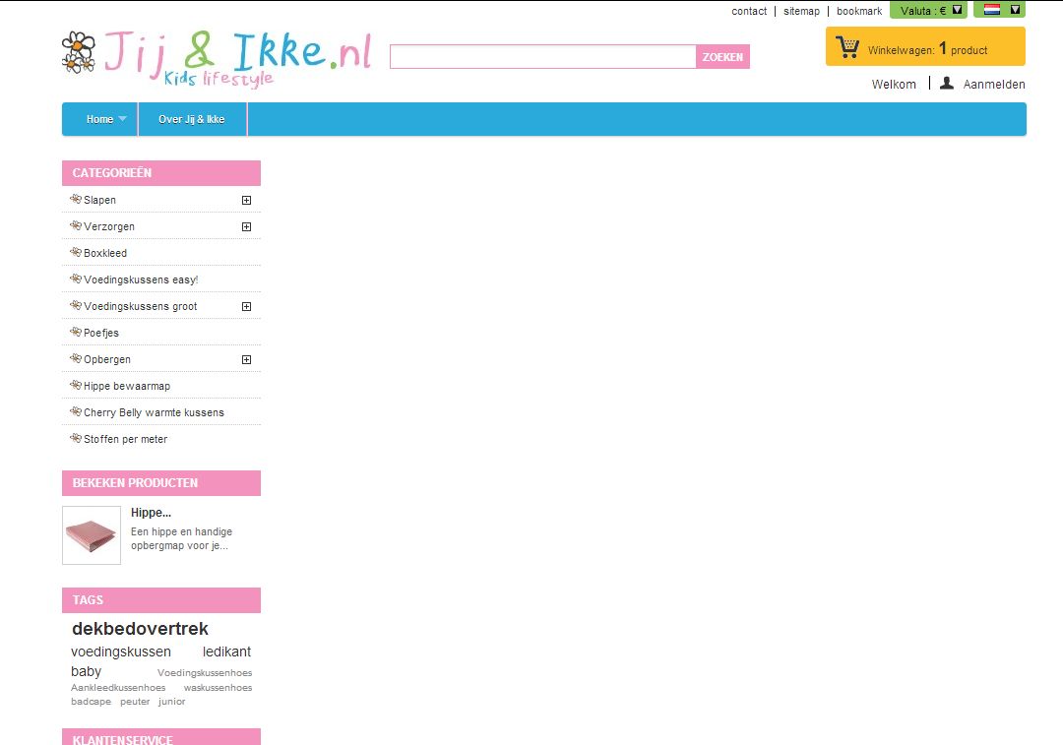The image size is (1063, 745).
Task: Click the sitemap link
Action: point(801,11)
